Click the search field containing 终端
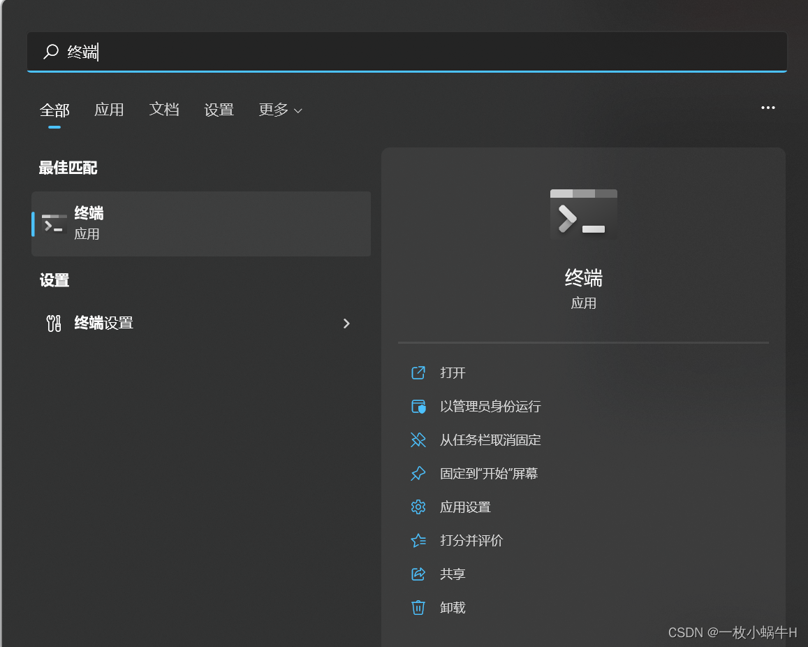The width and height of the screenshot is (808, 647). pyautogui.click(x=407, y=52)
